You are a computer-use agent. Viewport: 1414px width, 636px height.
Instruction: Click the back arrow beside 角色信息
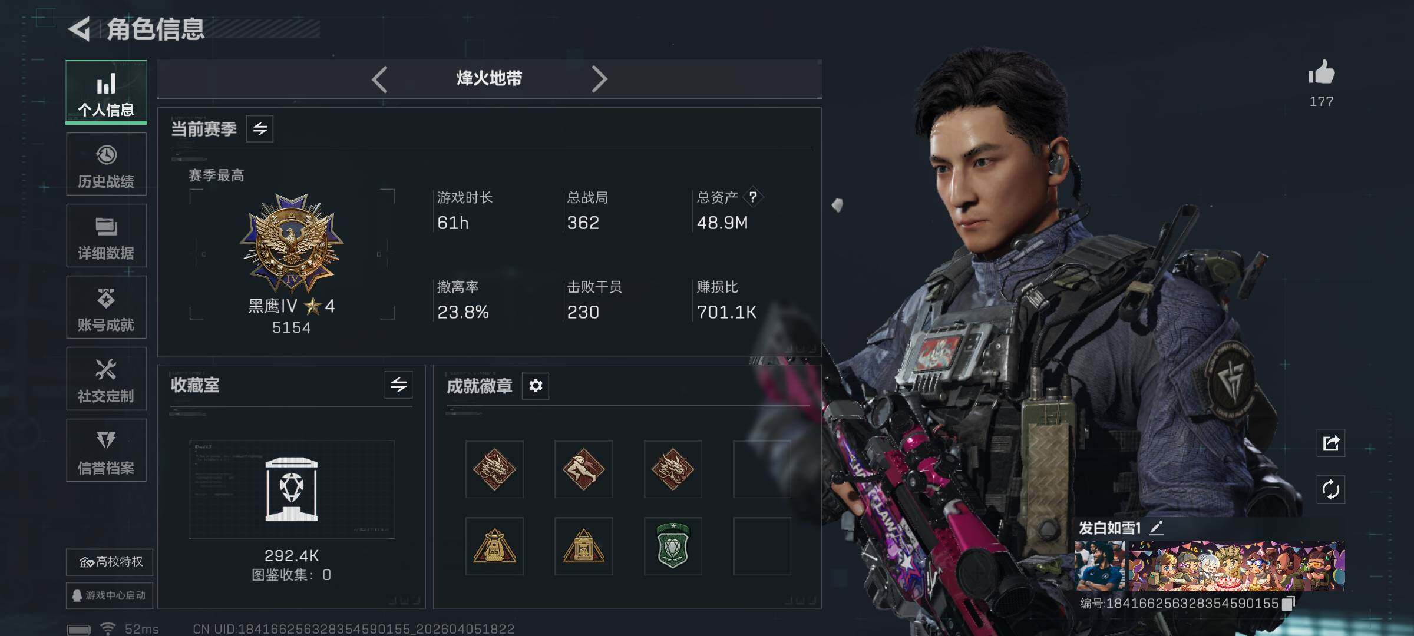[79, 29]
